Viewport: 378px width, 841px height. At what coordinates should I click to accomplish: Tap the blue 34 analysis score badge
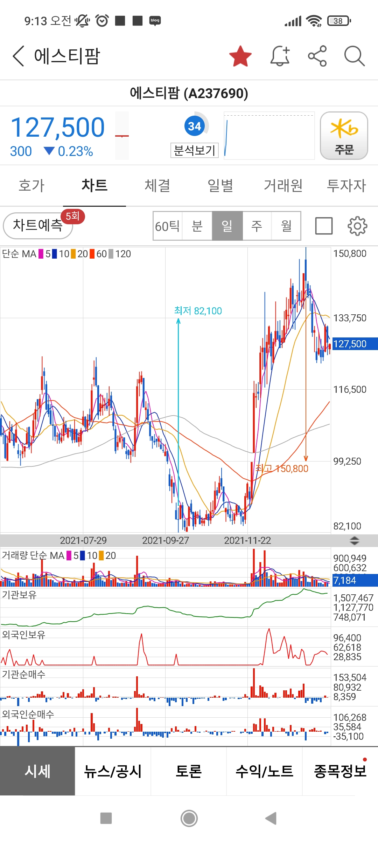pyautogui.click(x=195, y=126)
